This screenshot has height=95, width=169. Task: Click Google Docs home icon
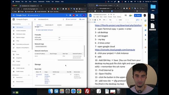(90, 16)
